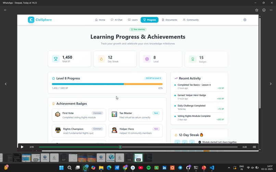Viewport: 276px width, 172px height.
Task: Click the WhatsApp viewer vertical scrollbar
Action: click(260, 63)
